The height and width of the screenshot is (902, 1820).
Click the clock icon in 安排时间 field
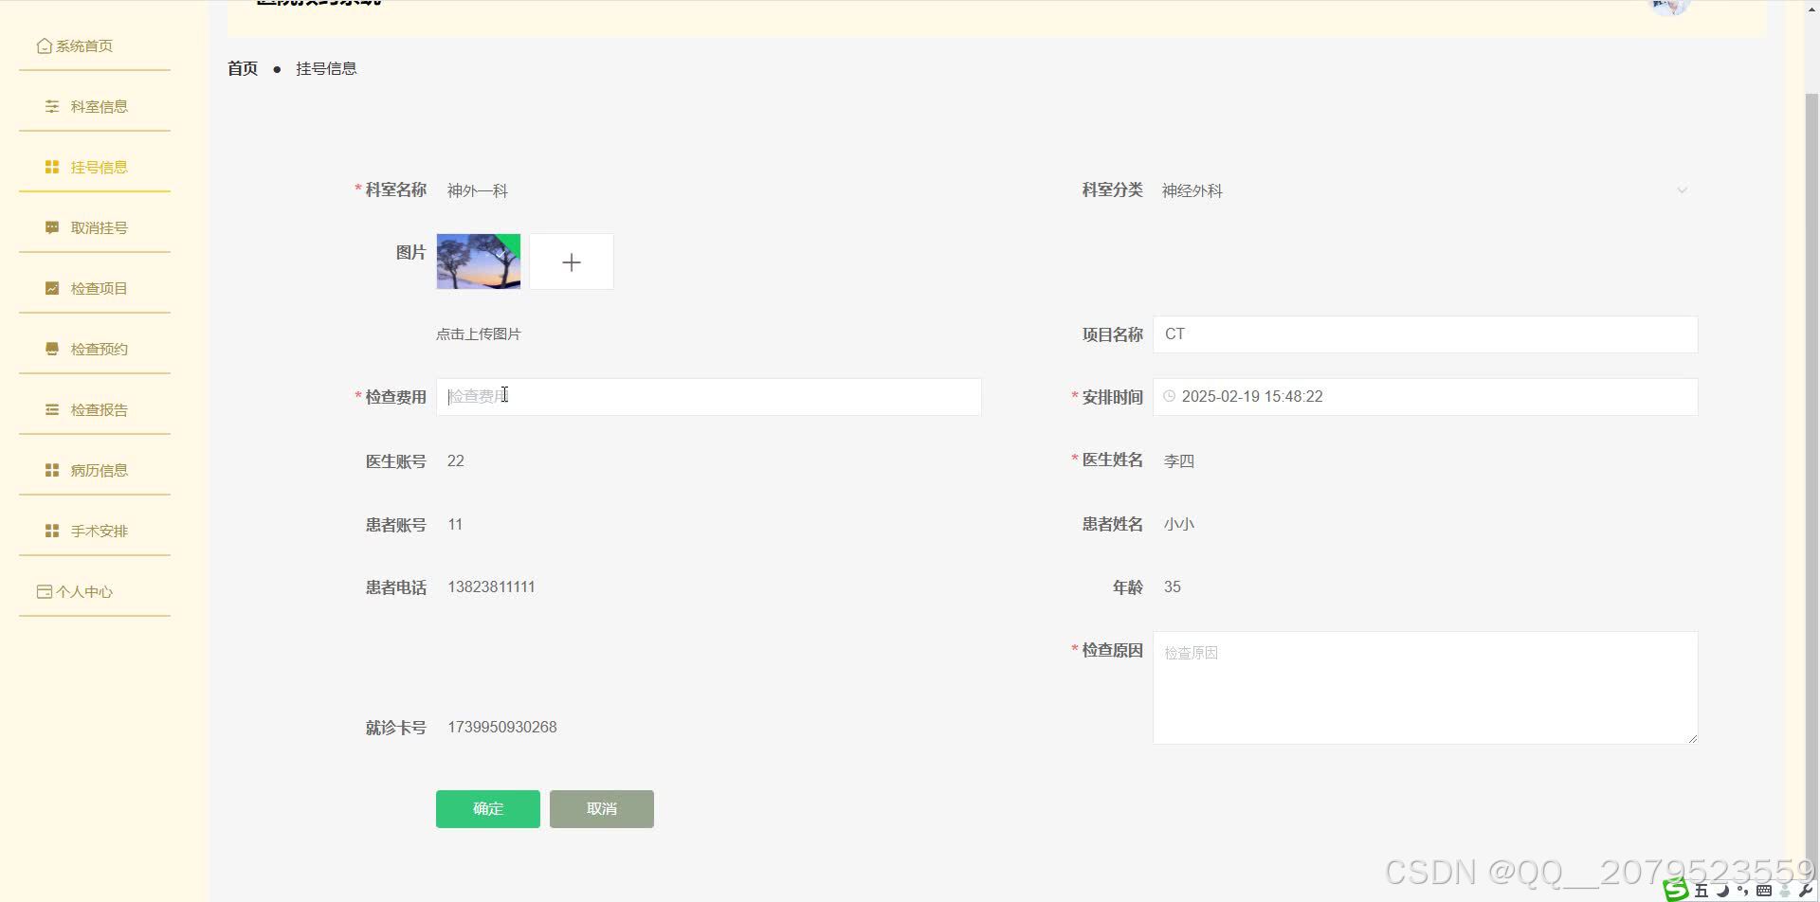[1170, 396]
